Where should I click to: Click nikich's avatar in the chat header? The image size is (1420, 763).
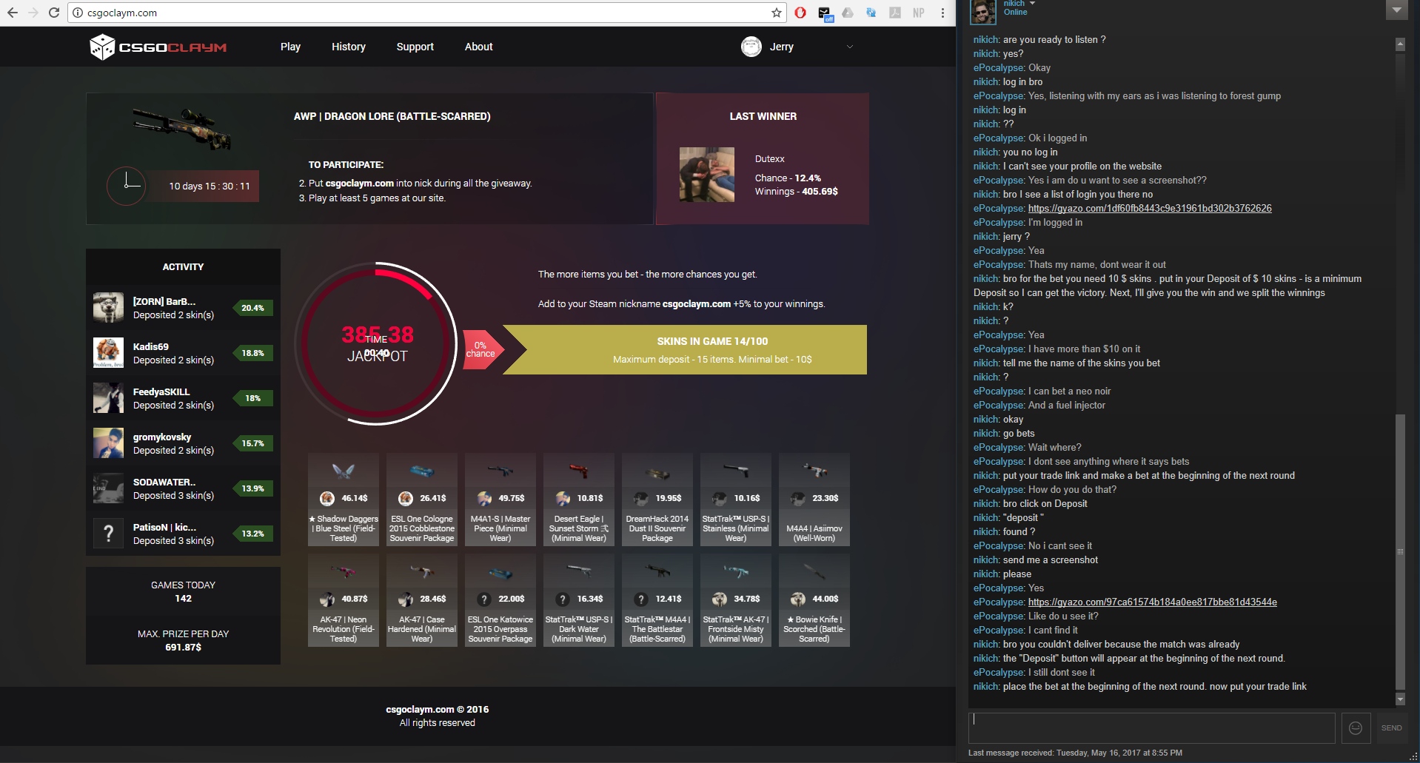983,11
